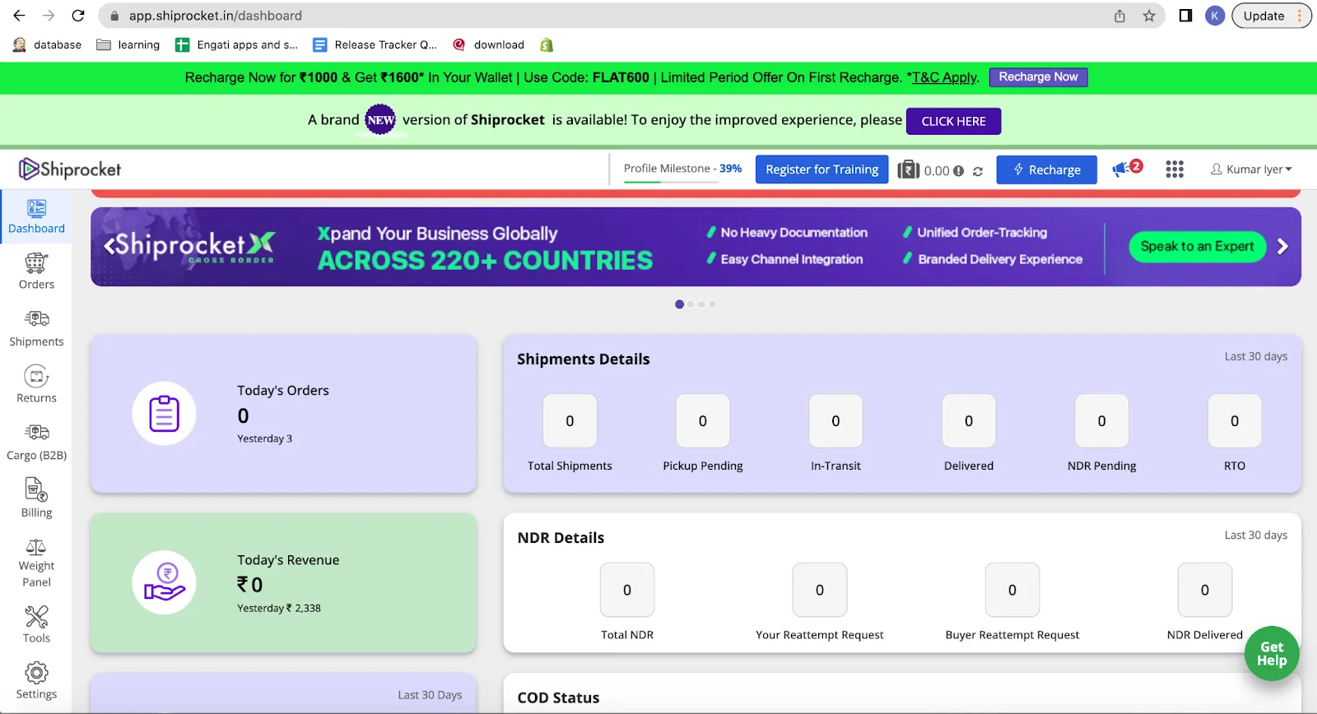
Task: Click the NDR Delivered count box
Action: [1205, 590]
